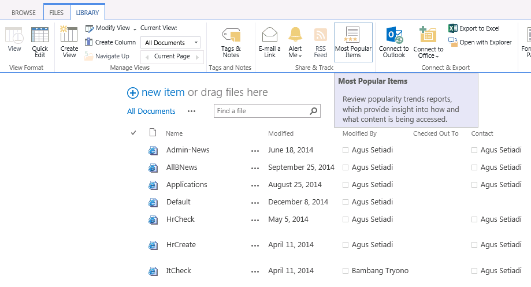Toggle the select-all checkmark in header
The height and width of the screenshot is (287, 531).
(133, 133)
